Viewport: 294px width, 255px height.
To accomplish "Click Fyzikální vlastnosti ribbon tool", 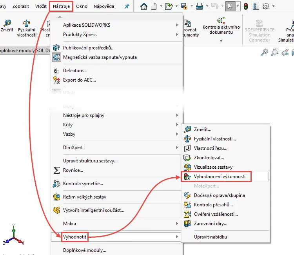I will point(27,28).
